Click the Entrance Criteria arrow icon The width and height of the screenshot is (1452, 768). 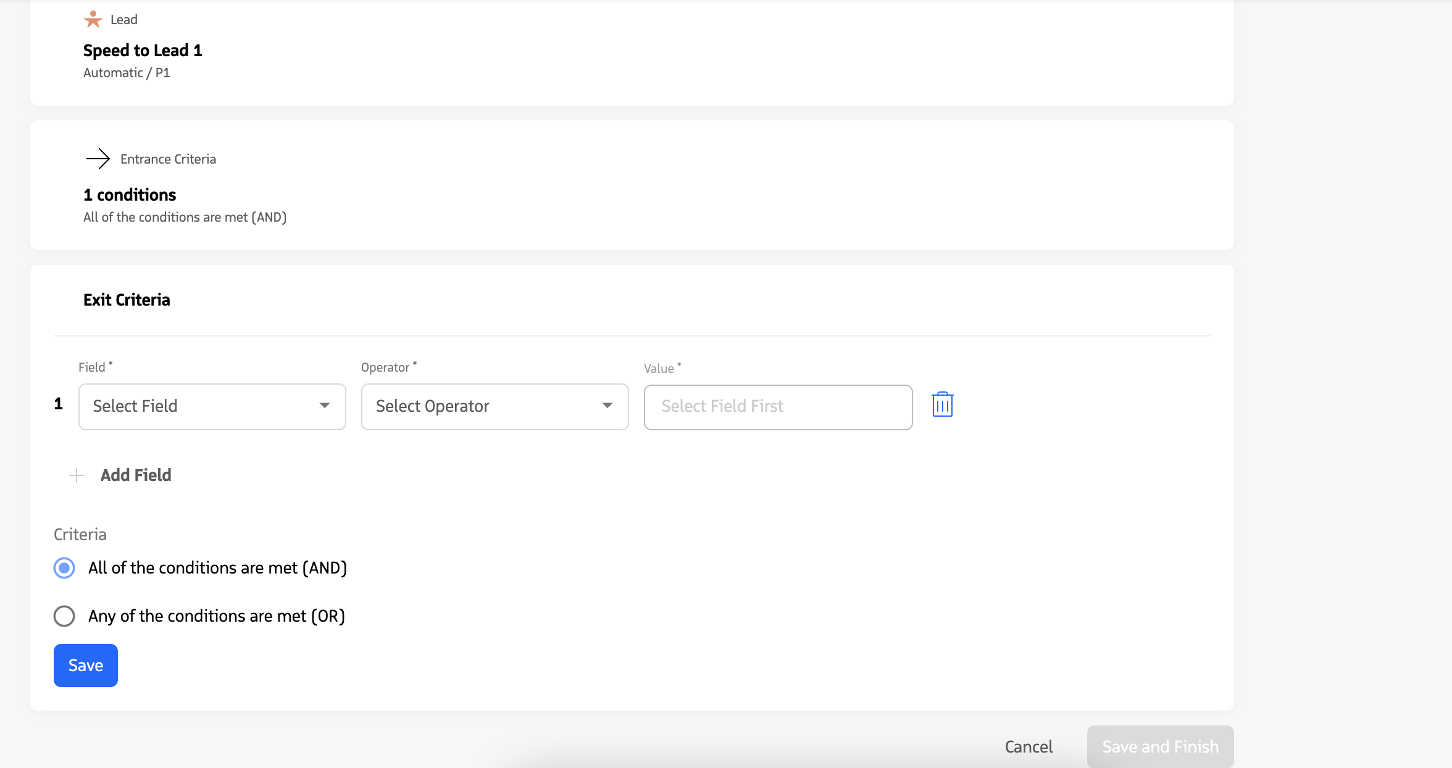(98, 159)
